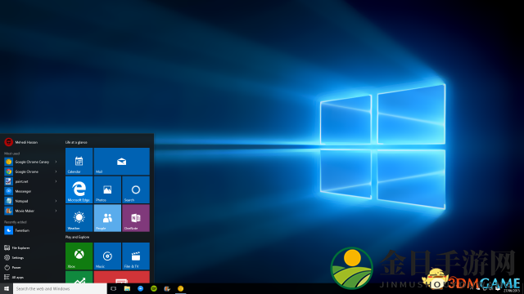The width and height of the screenshot is (524, 294).
Task: Open the Music tile
Action: tap(107, 256)
